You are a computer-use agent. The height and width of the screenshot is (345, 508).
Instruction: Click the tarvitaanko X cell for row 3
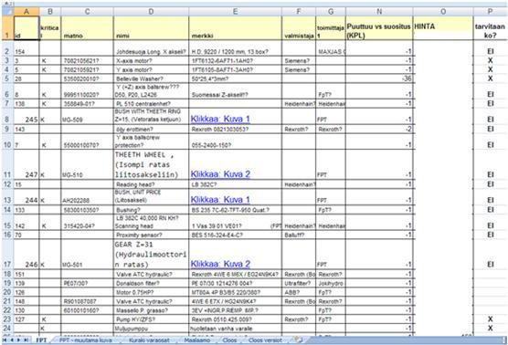[490, 60]
